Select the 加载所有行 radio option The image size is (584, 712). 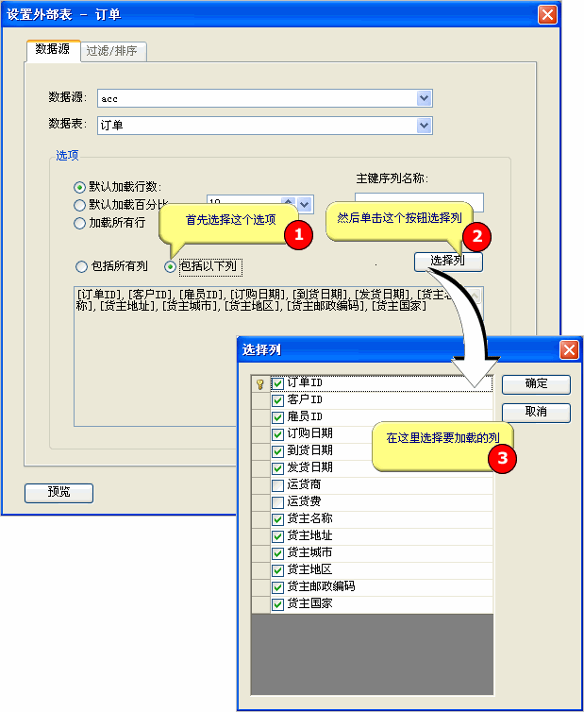click(x=80, y=224)
